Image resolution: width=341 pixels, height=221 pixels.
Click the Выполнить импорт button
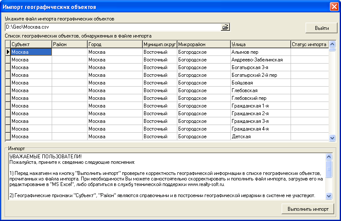tap(308, 209)
